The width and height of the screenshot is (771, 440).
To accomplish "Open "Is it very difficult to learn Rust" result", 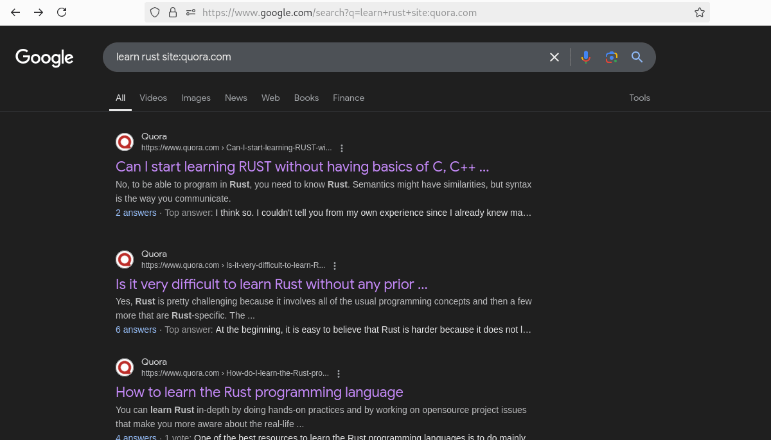I will [x=271, y=284].
